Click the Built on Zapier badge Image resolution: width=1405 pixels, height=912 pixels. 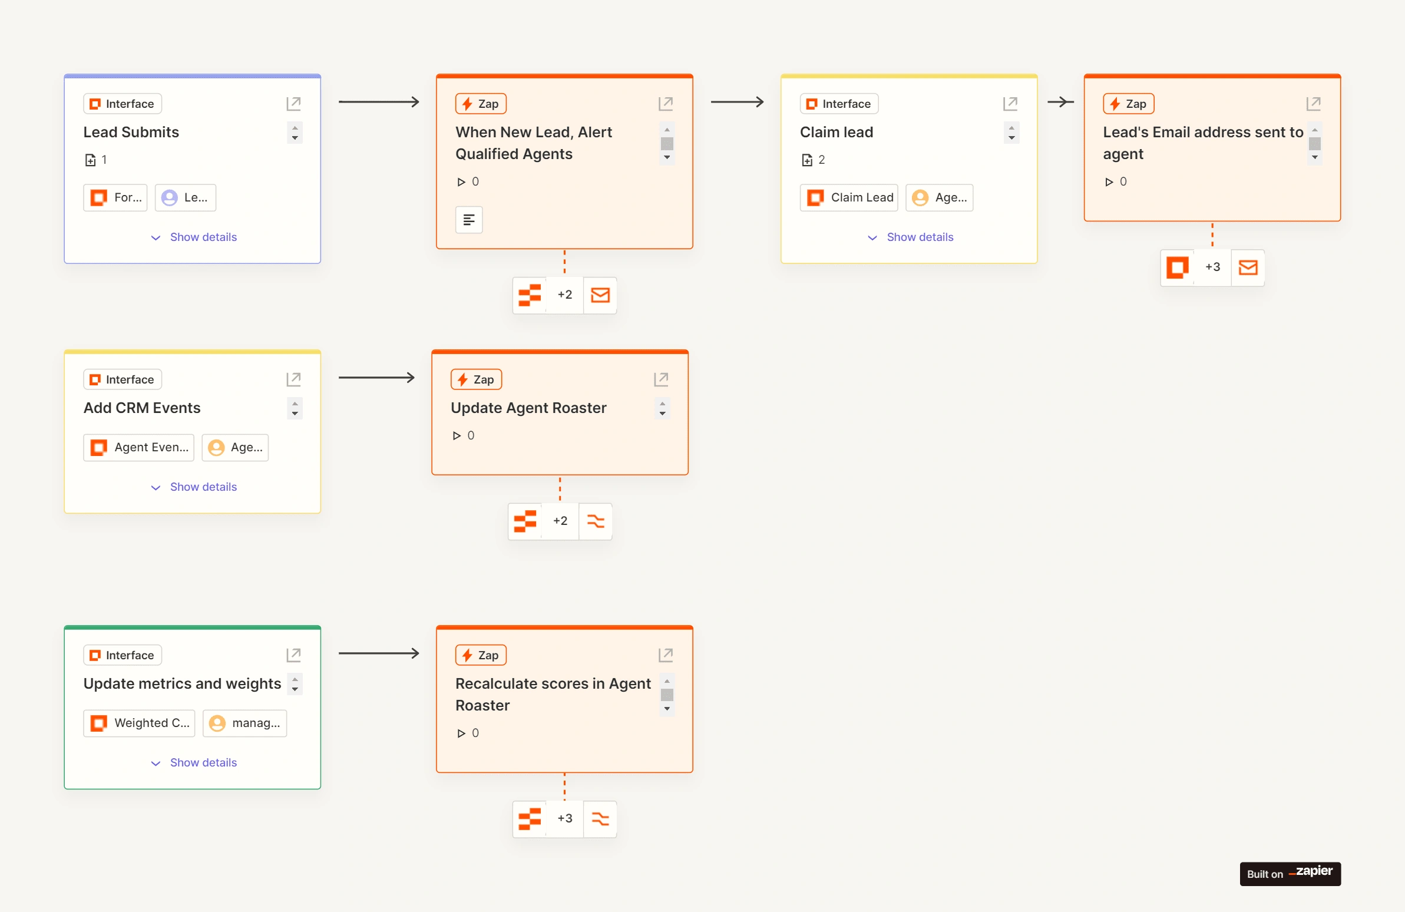pos(1290,874)
